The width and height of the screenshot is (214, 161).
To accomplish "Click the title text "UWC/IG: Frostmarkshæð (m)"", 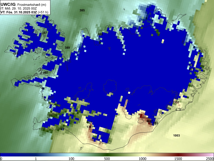I will point(23,5).
